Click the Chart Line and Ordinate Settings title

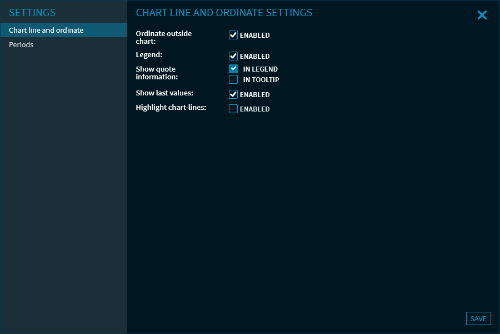click(224, 13)
